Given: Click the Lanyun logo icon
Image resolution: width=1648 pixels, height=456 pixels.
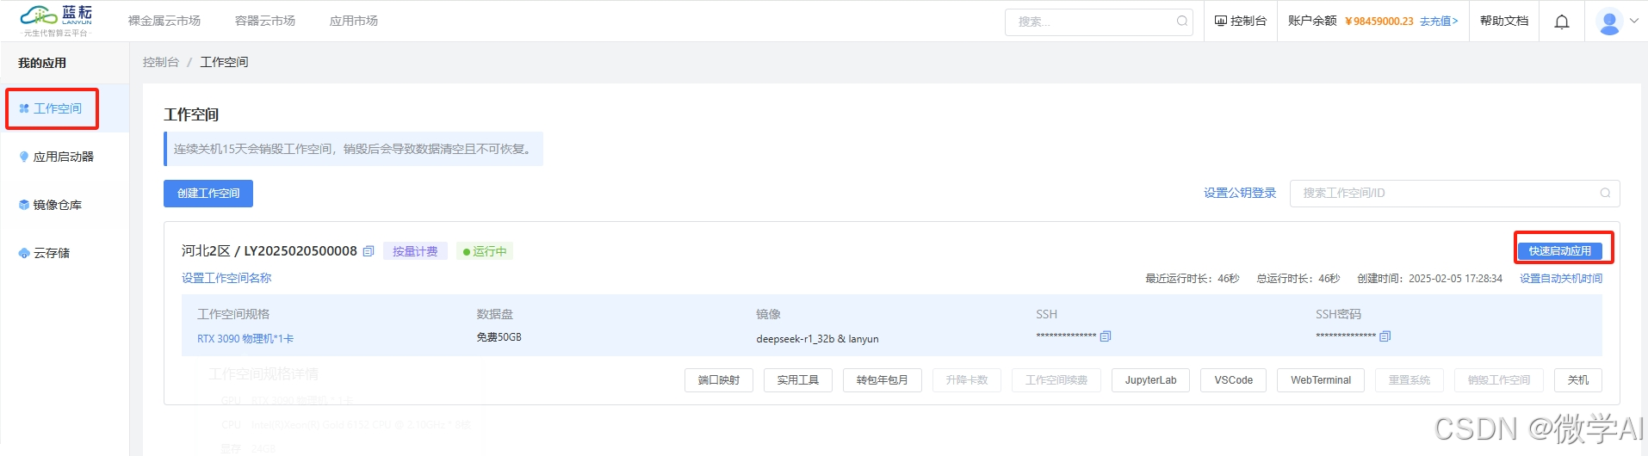Looking at the screenshot, I should 56,20.
